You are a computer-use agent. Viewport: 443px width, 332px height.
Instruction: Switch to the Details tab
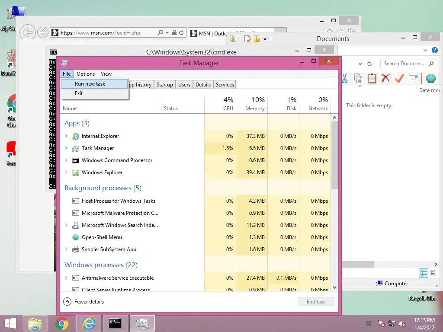click(x=203, y=85)
